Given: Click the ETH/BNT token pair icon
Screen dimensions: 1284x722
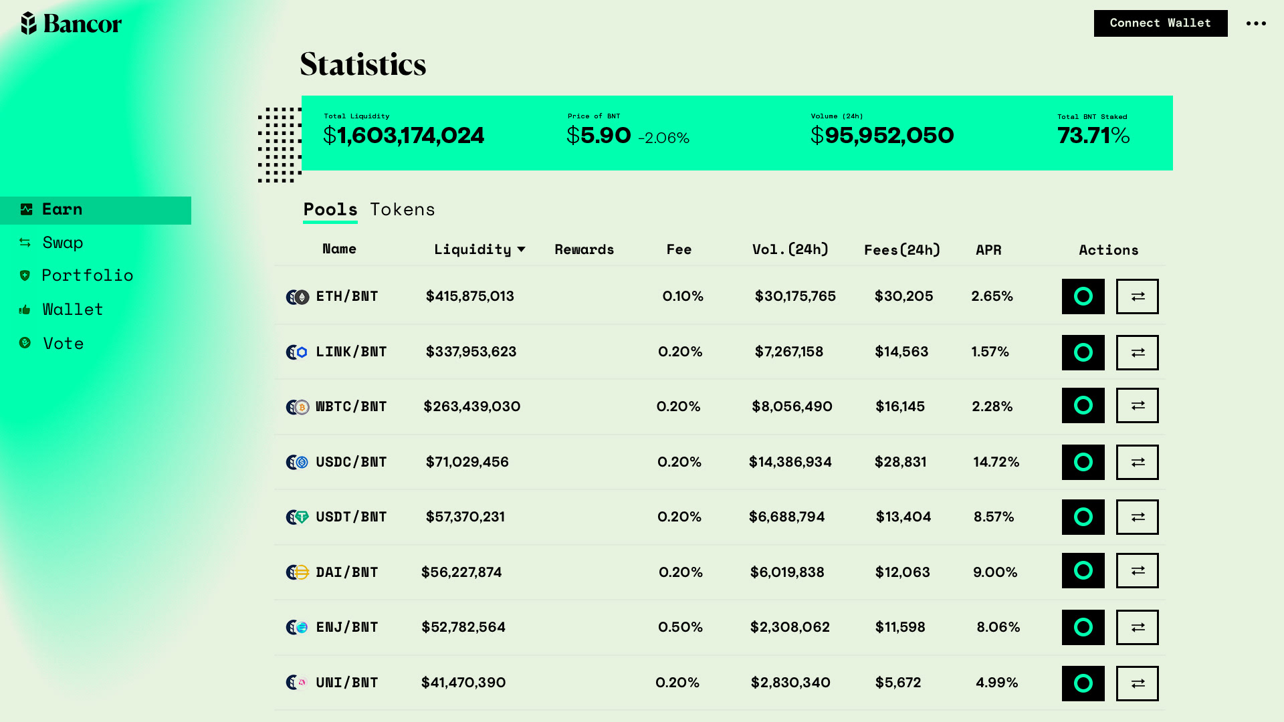Looking at the screenshot, I should point(298,297).
